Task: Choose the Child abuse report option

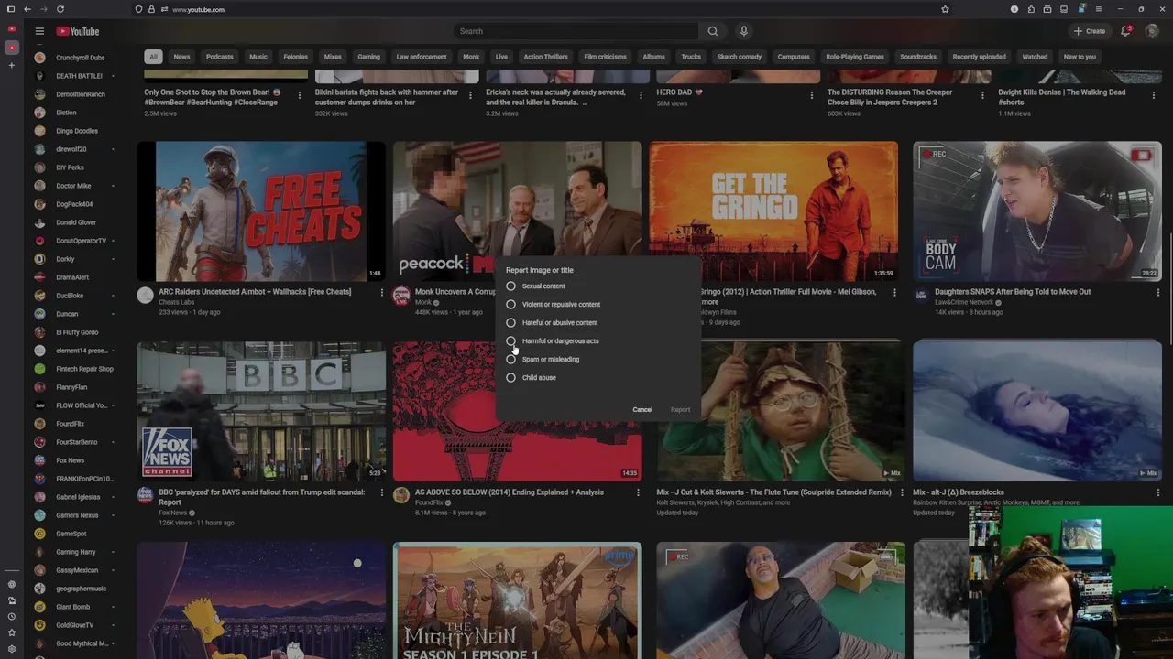Action: 510,378
